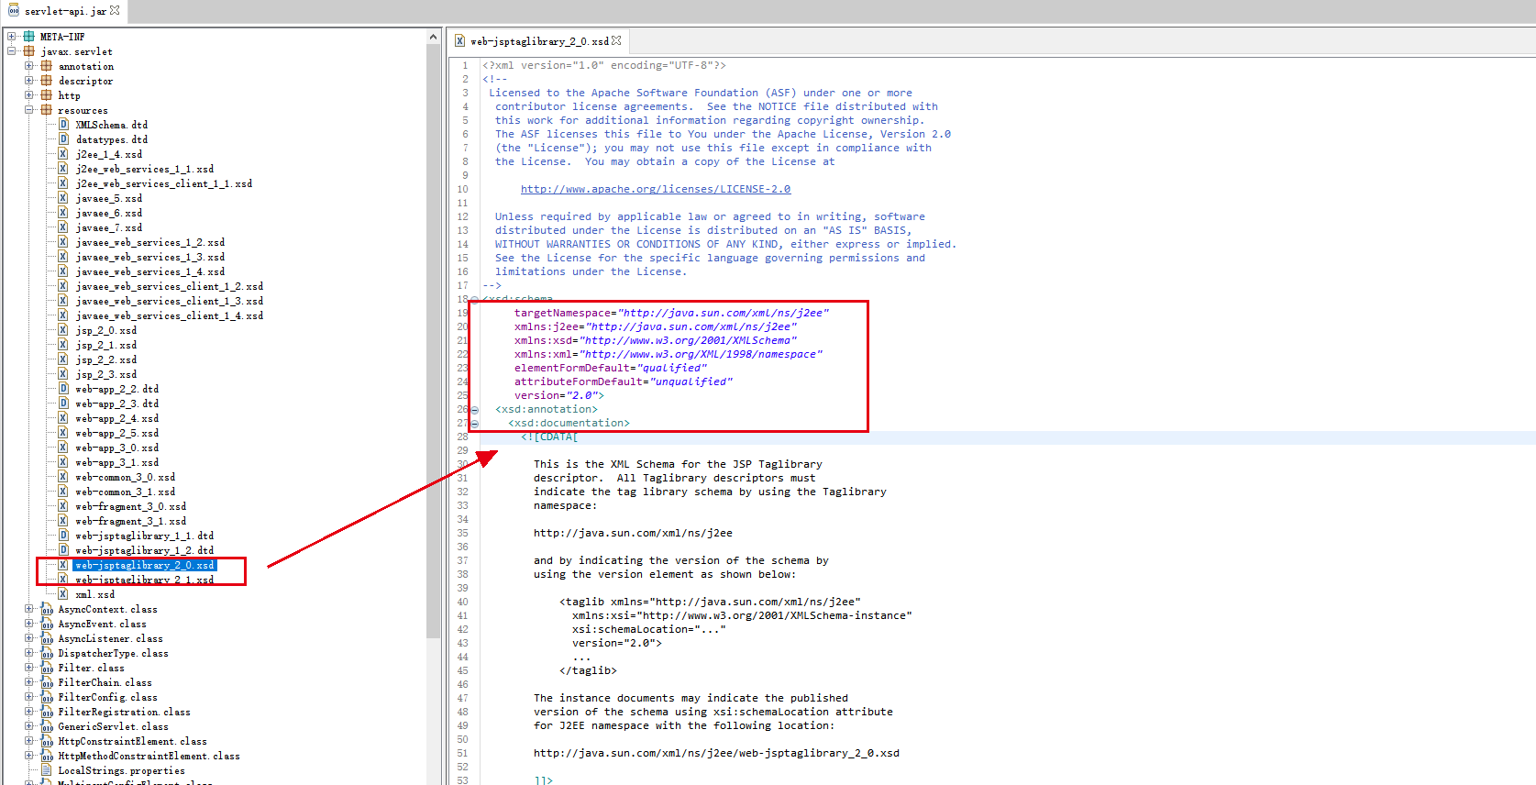Click the j2ee_1_4.xsd file icon
Viewport: 1536px width, 785px height.
pyautogui.click(x=63, y=154)
